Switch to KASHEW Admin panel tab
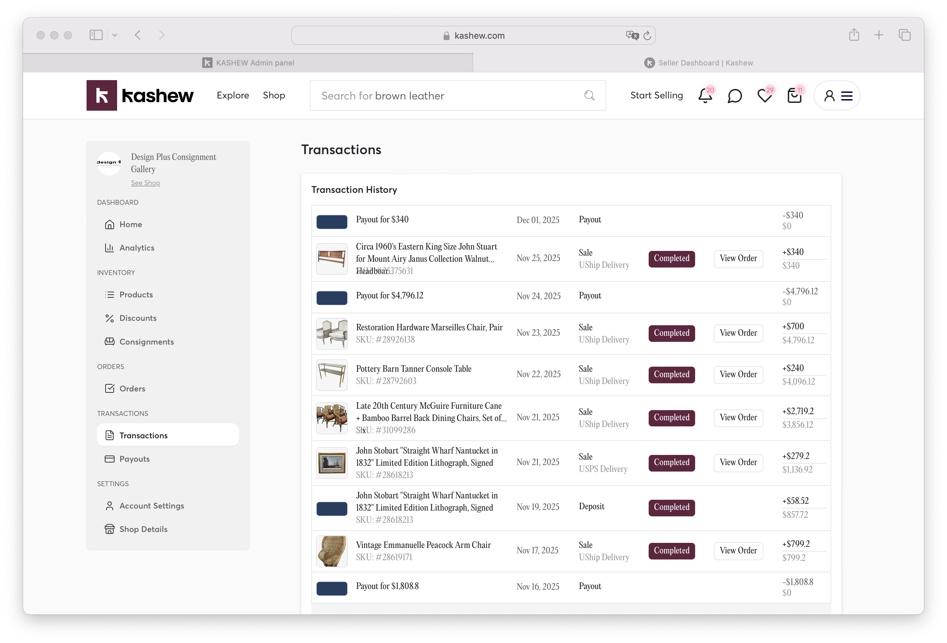Screen dimensions: 947x643 248,63
